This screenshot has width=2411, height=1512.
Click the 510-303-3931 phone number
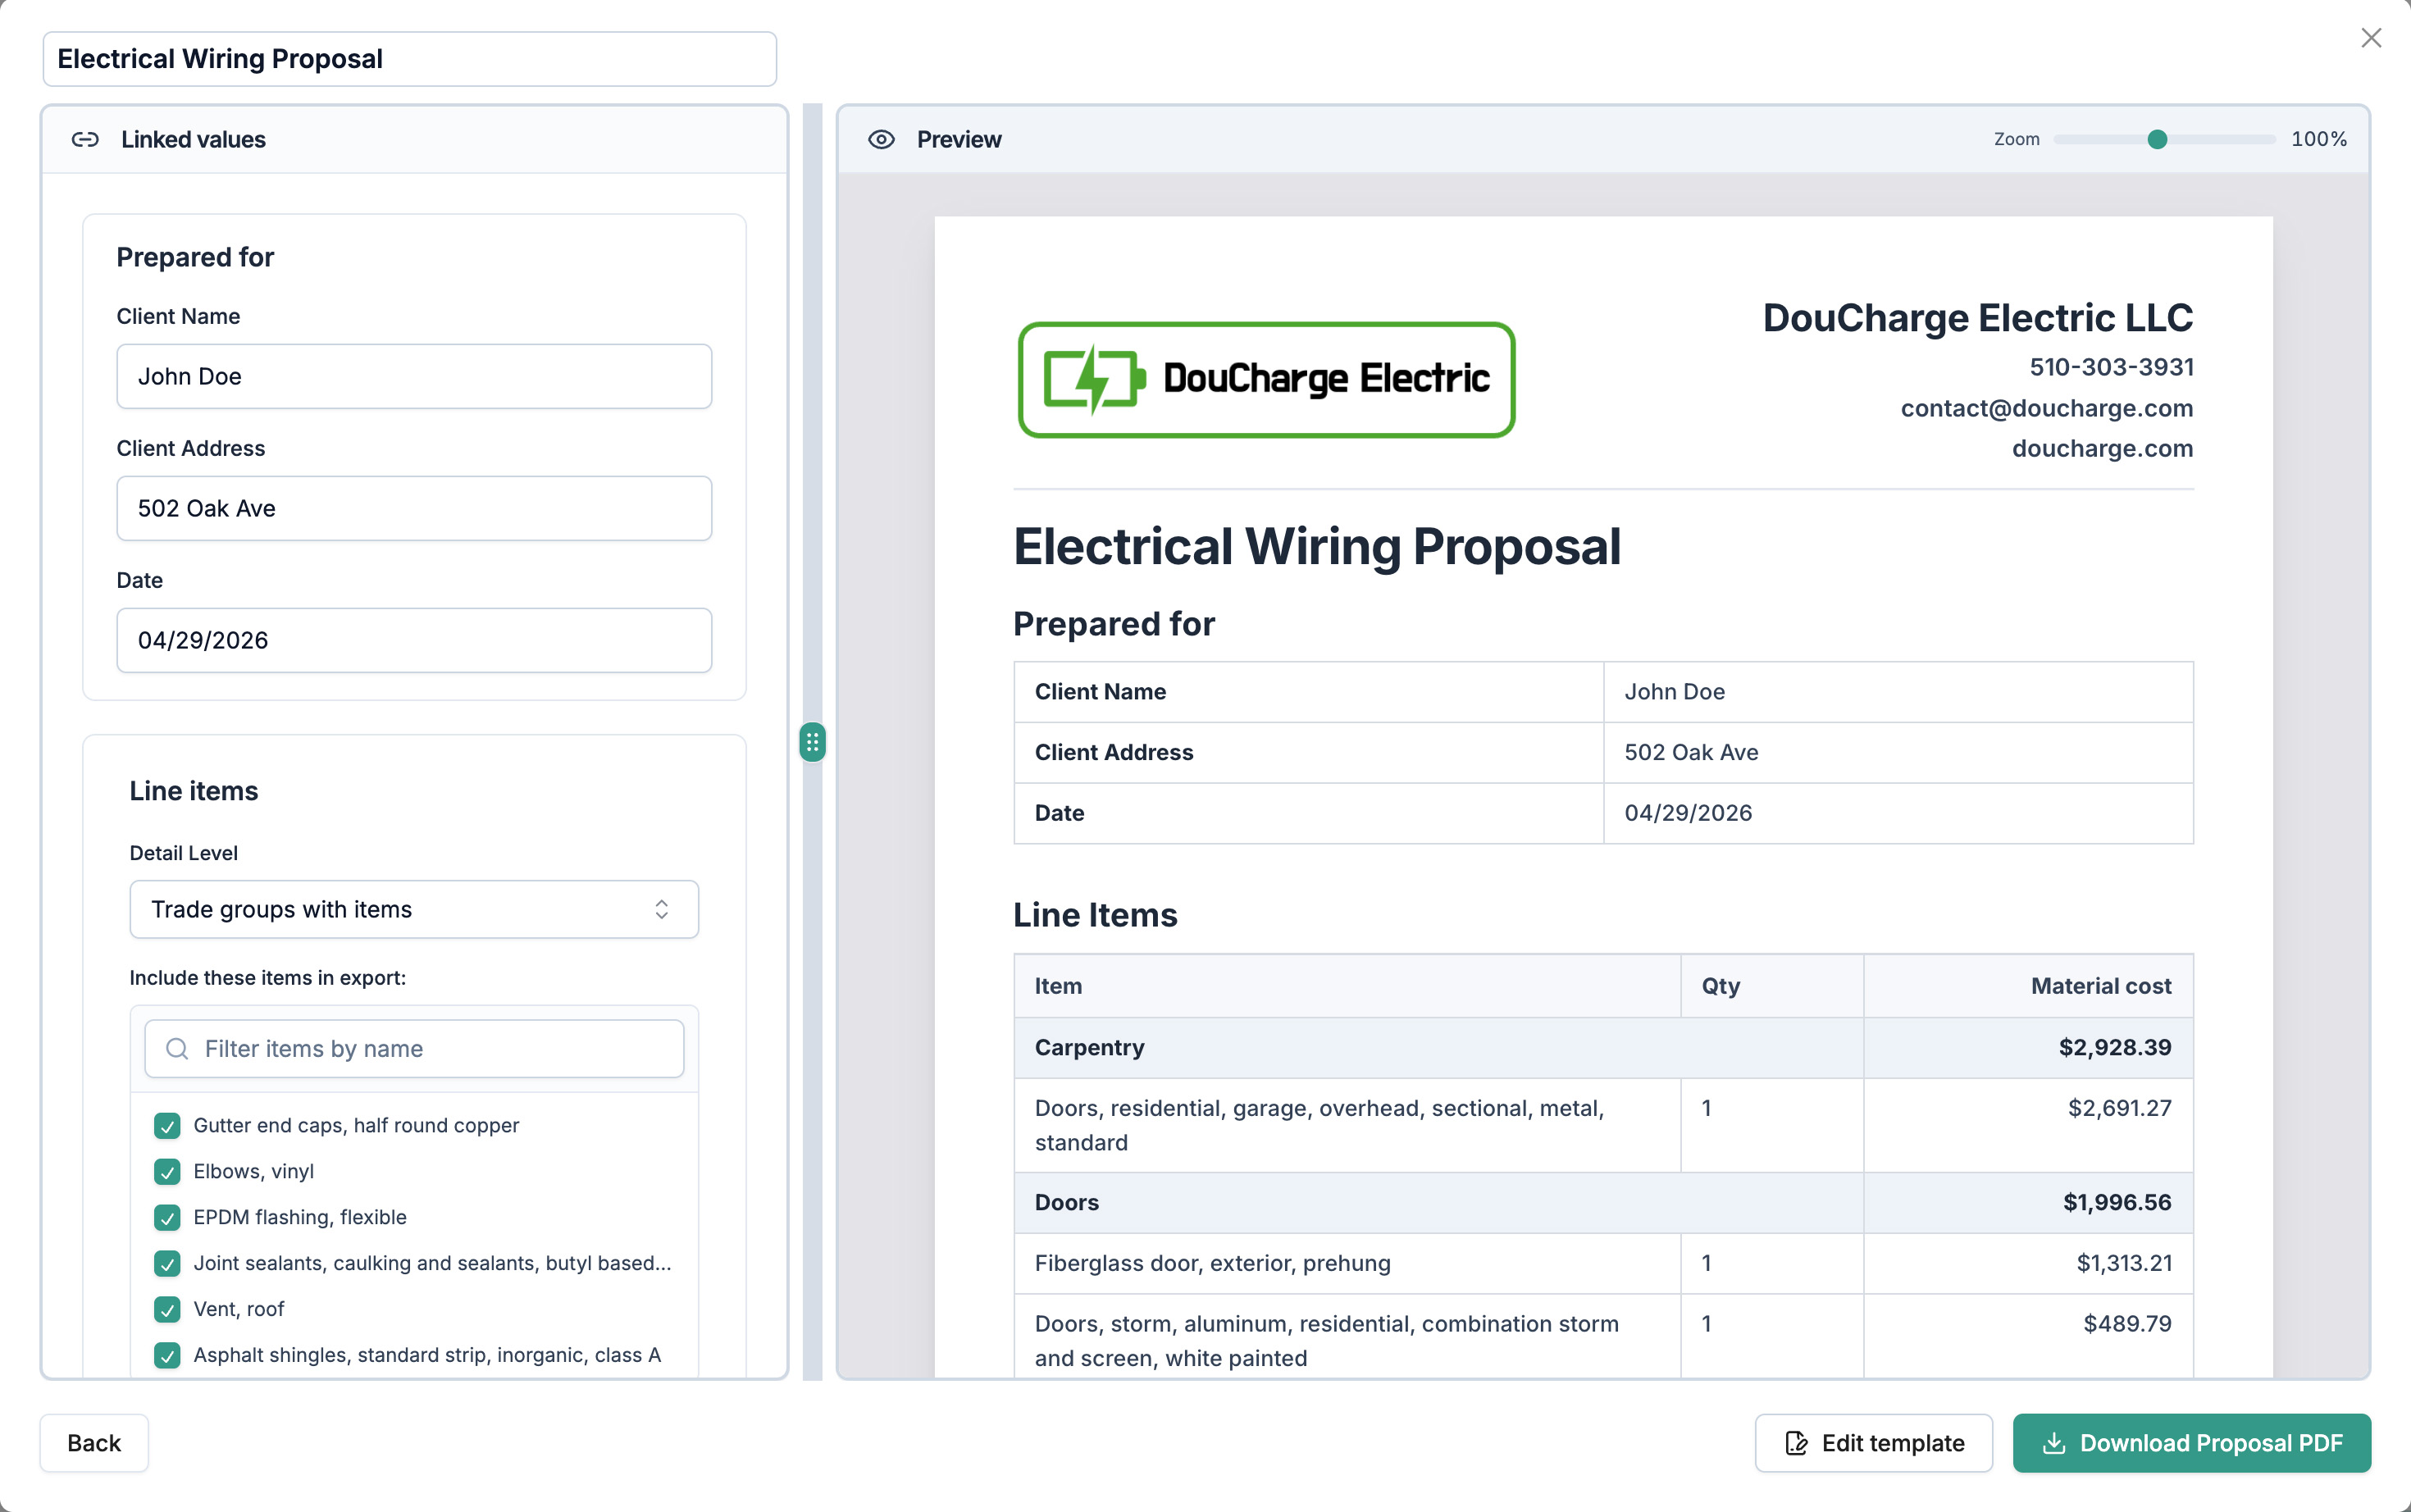pyautogui.click(x=2111, y=367)
